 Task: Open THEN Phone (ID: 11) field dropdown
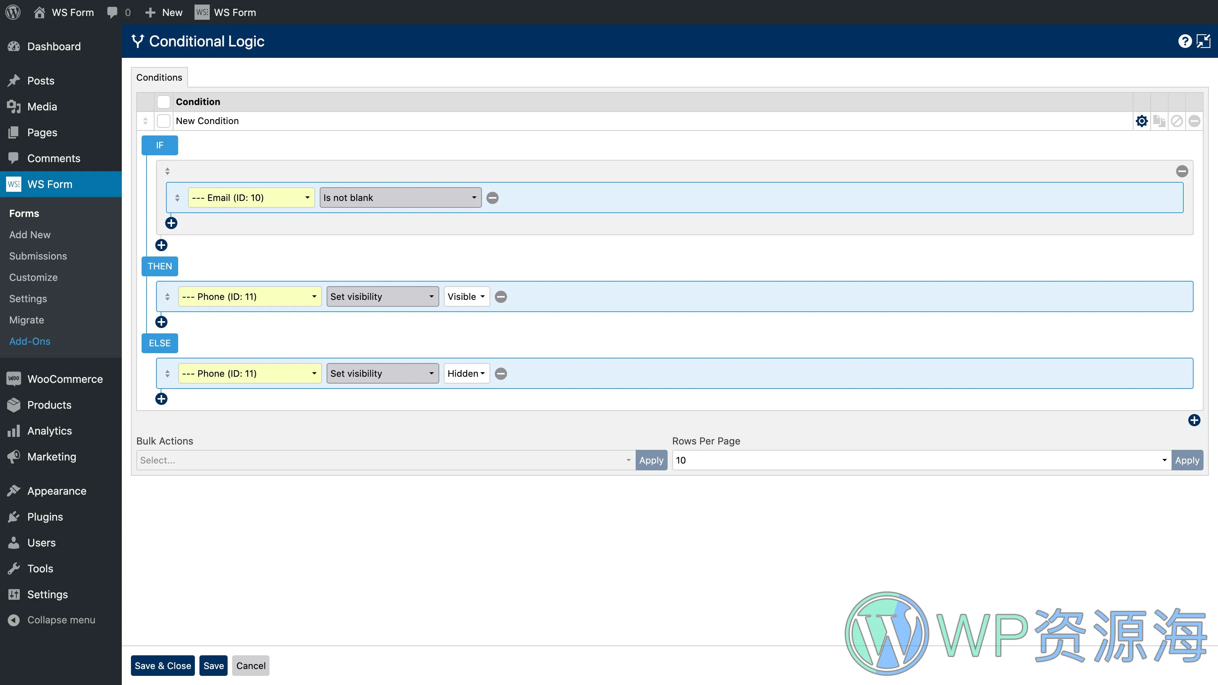(x=250, y=296)
